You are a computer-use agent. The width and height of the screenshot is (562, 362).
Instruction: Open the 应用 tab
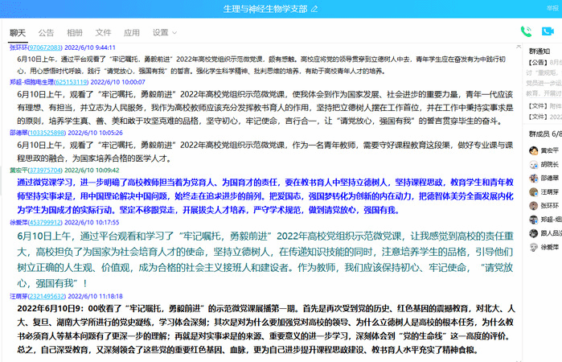coord(131,33)
